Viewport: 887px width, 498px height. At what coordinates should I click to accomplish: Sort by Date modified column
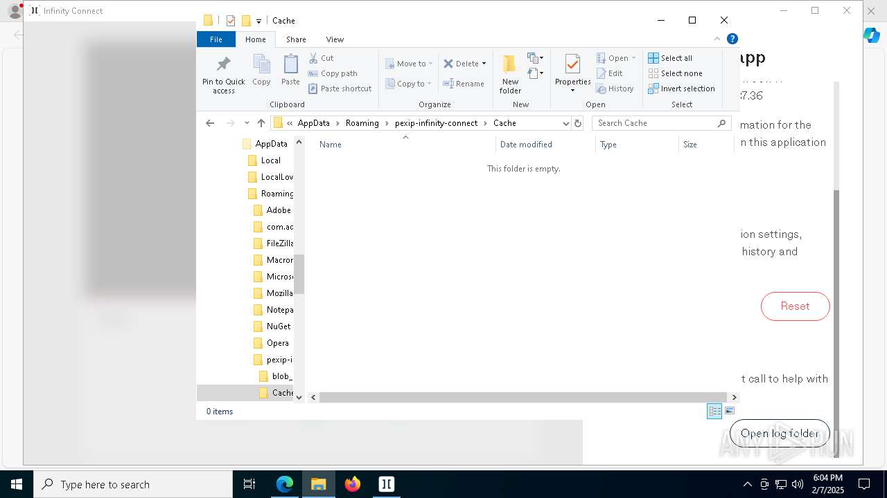click(545, 145)
